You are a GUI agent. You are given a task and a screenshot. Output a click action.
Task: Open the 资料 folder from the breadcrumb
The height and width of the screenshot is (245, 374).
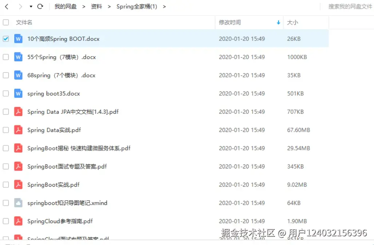[96, 6]
